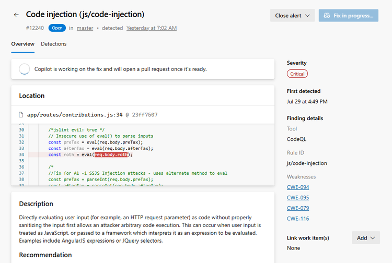The height and width of the screenshot is (263, 392).
Task: Click the Code injection page title
Action: pyautogui.click(x=85, y=15)
